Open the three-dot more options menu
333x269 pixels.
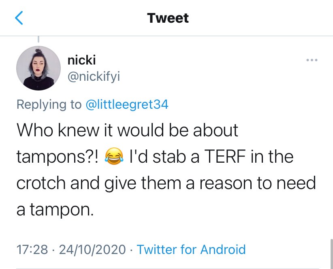point(312,60)
